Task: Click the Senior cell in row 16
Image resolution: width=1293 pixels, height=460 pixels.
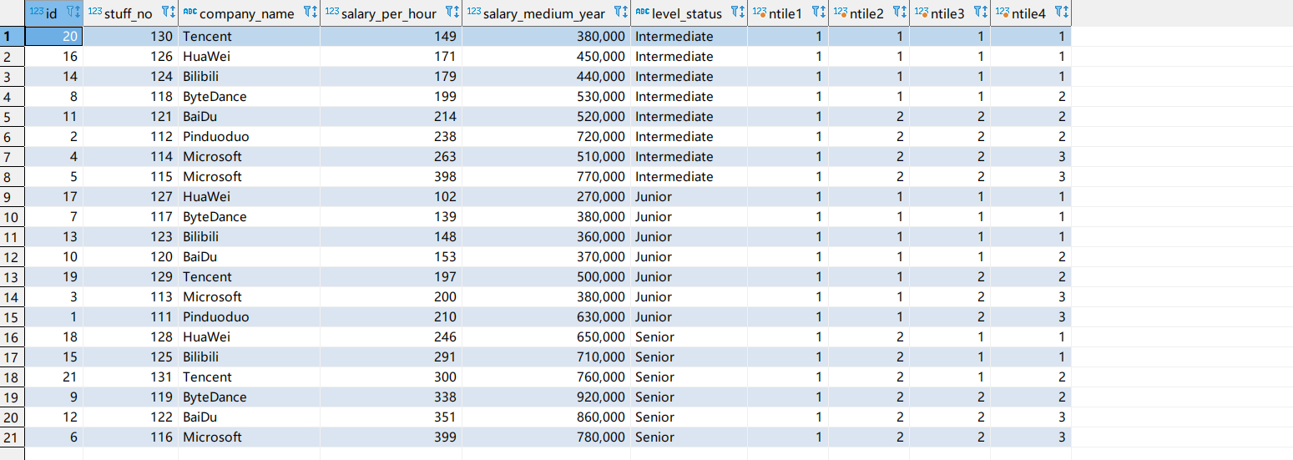Action: click(689, 336)
